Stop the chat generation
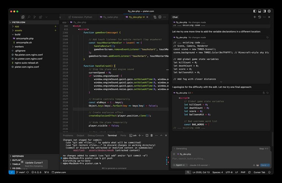This screenshot has height=183, width=282. coord(261,149)
